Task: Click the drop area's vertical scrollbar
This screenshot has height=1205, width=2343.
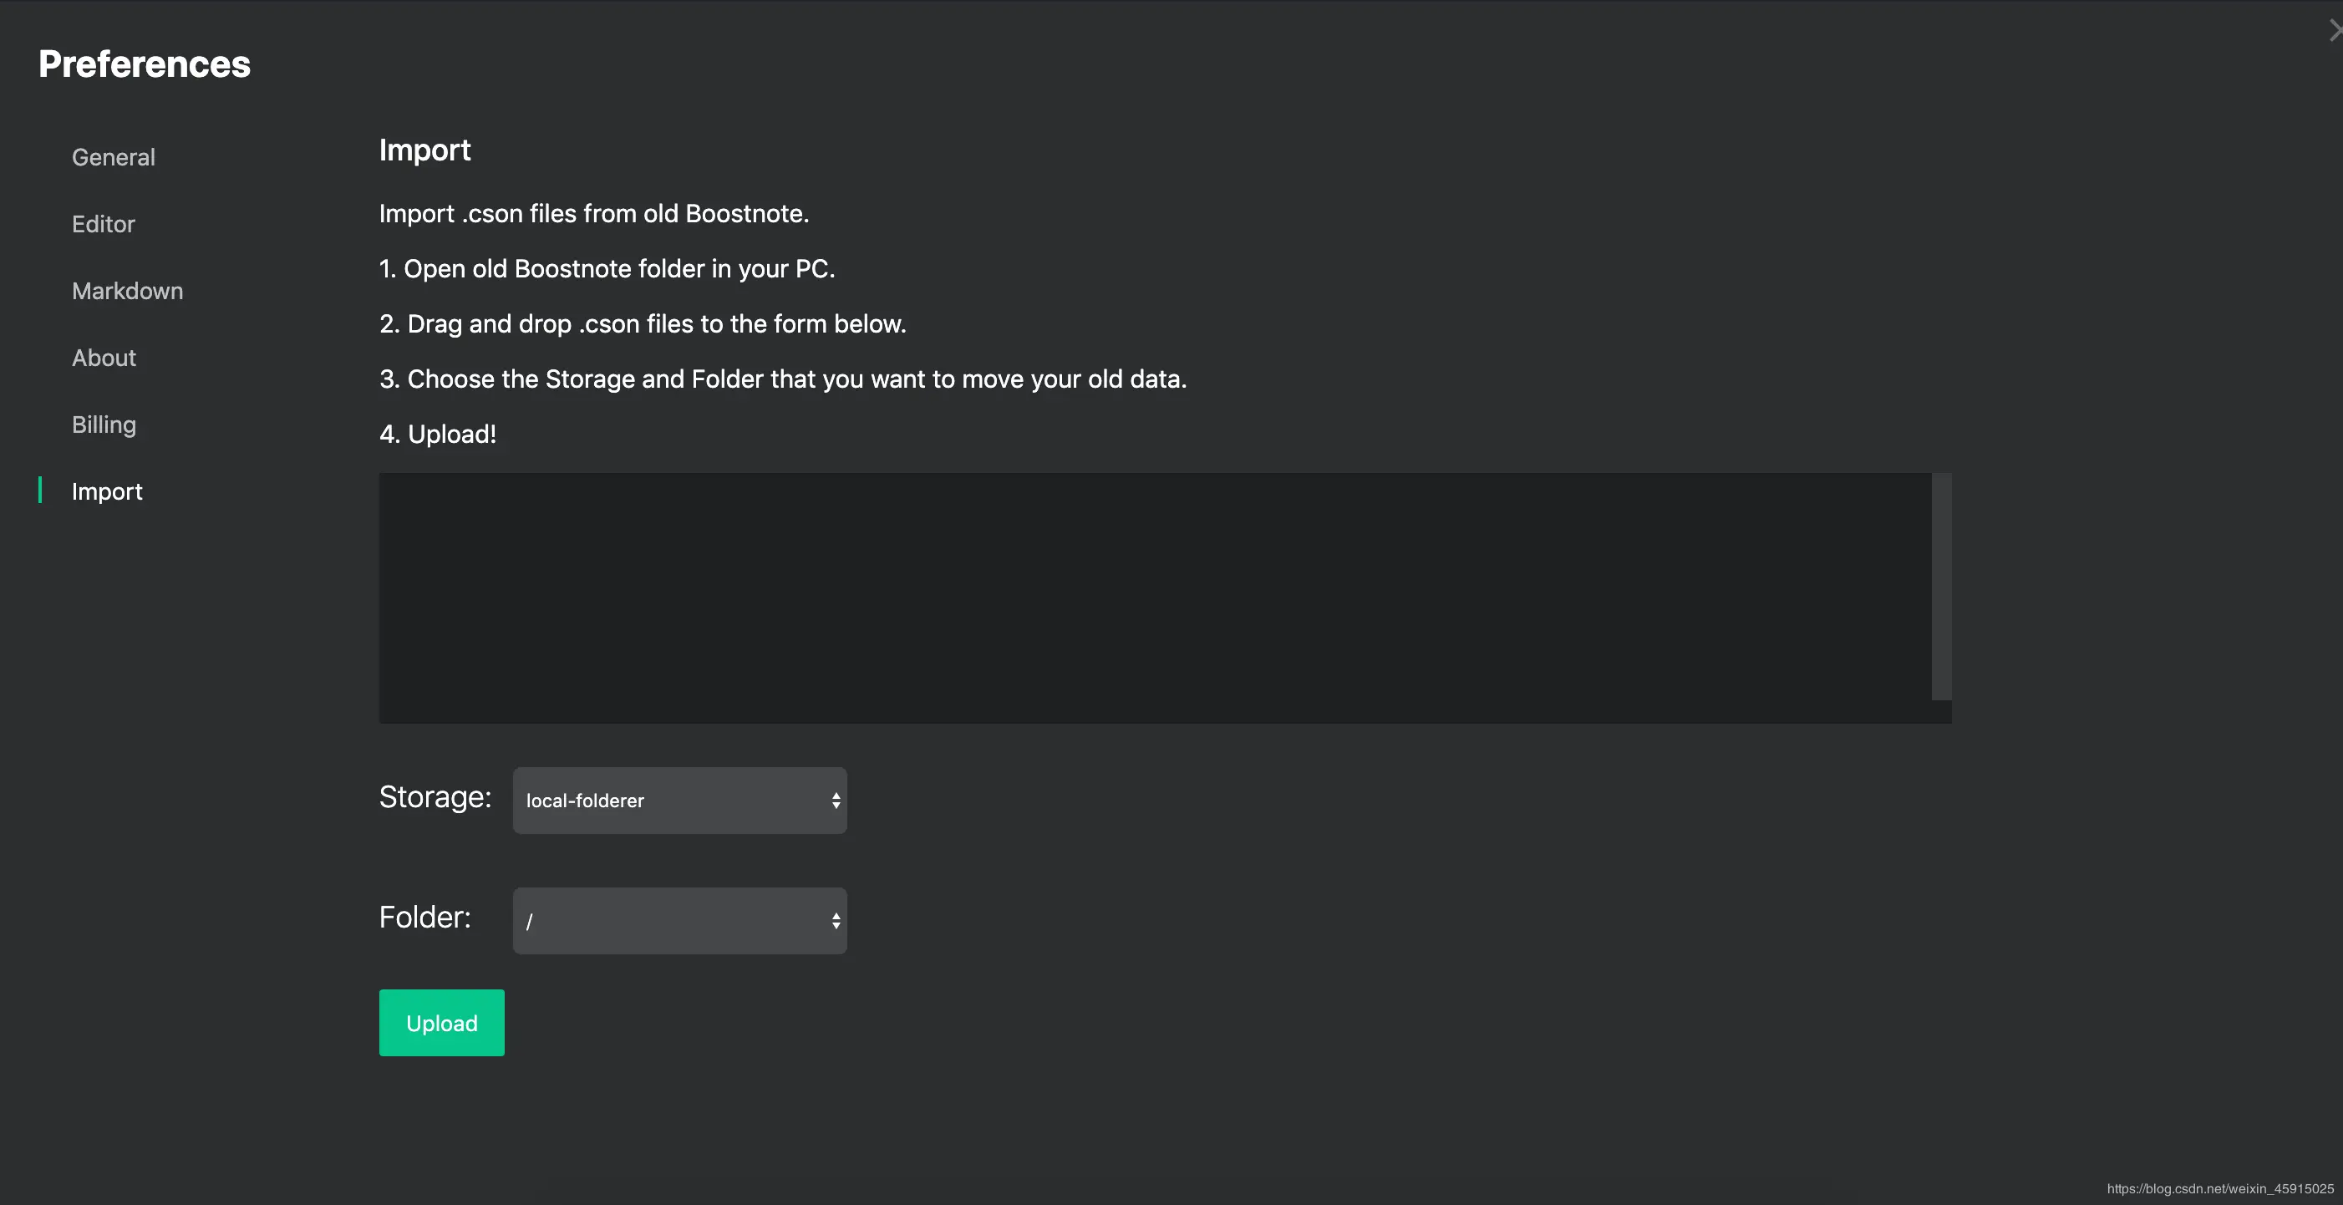Action: tap(1941, 587)
